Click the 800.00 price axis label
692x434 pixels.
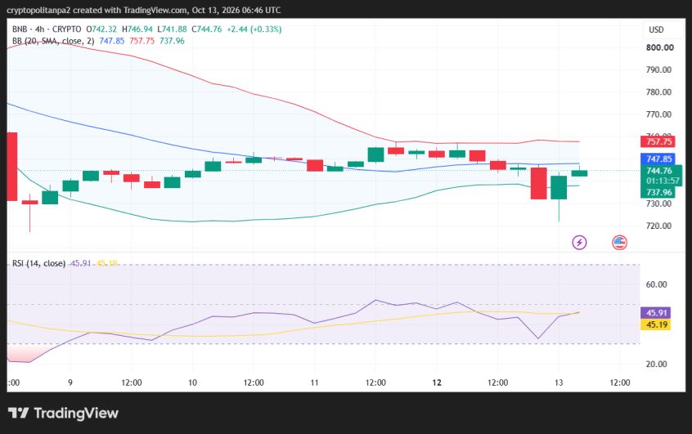click(660, 47)
